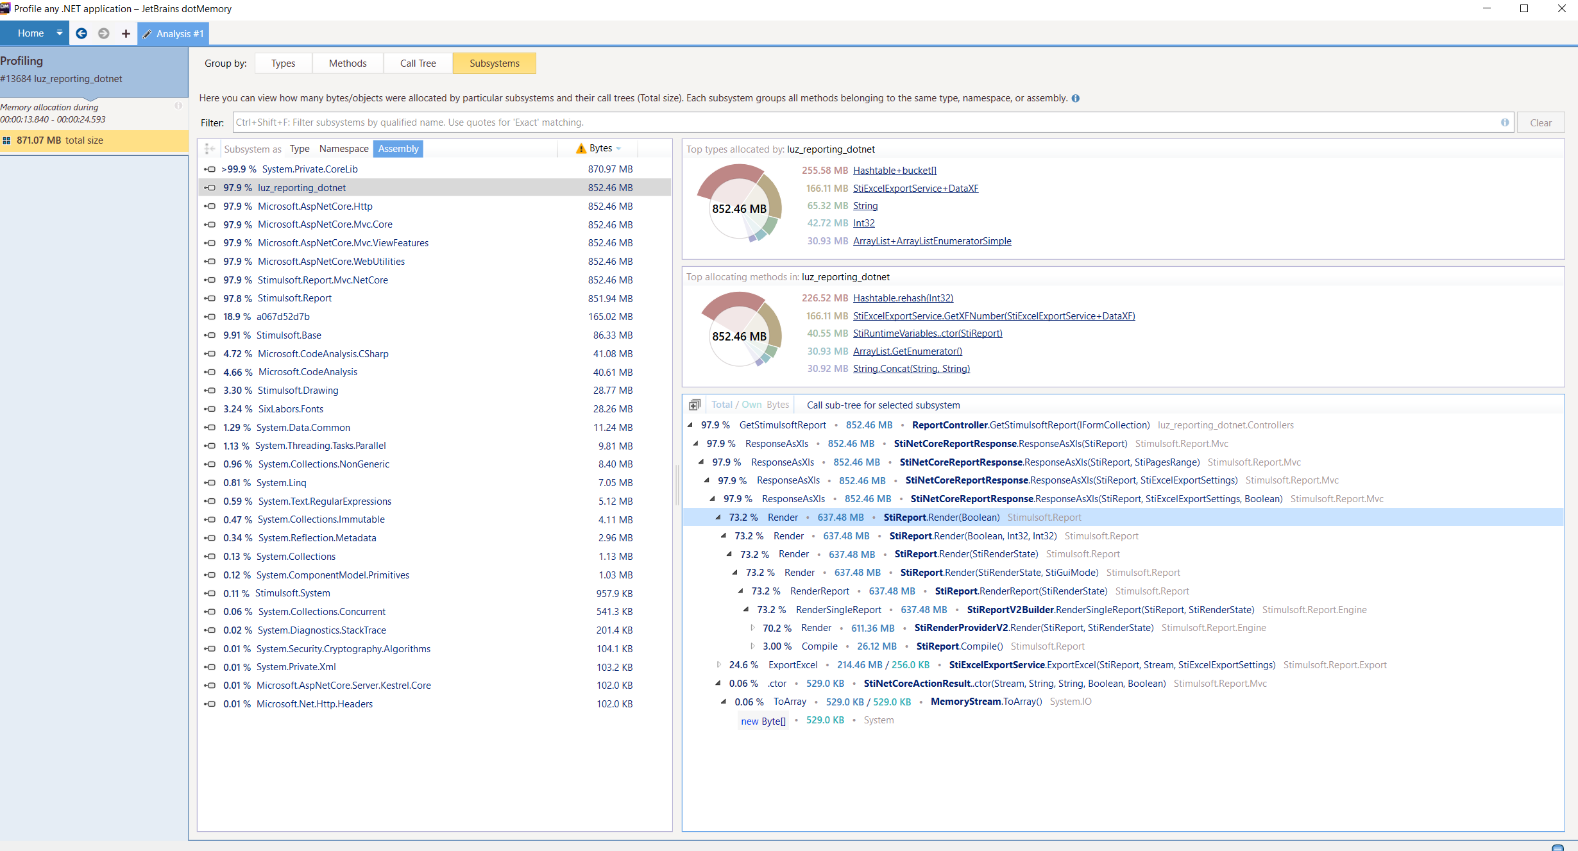
Task: Open the Home dropdown arrow
Action: (60, 33)
